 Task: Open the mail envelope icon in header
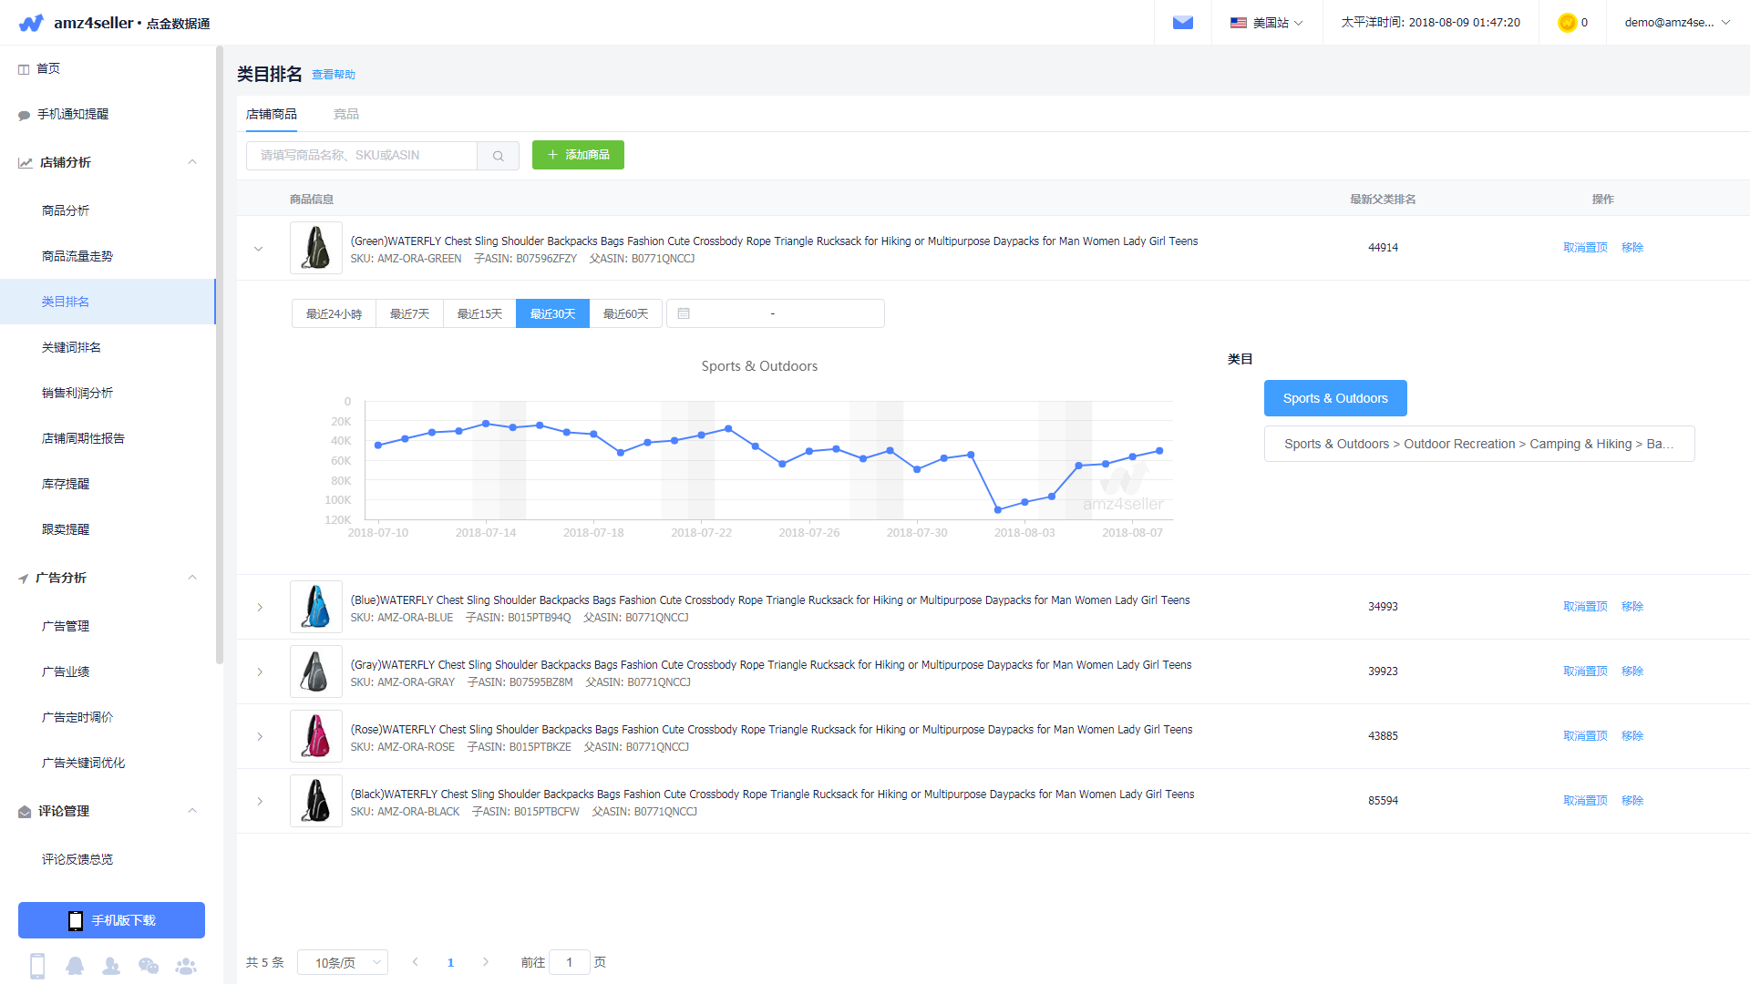(x=1182, y=23)
